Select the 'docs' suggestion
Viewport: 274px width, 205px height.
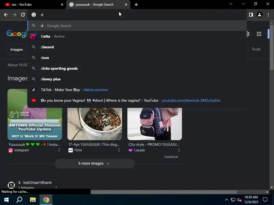137,58
